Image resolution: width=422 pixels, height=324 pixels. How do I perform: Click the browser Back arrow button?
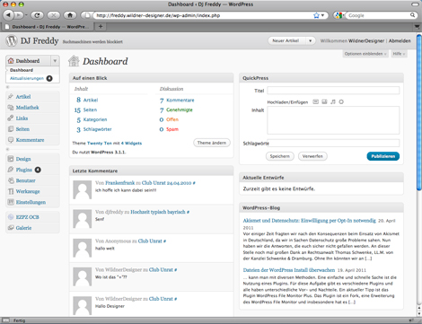8,15
